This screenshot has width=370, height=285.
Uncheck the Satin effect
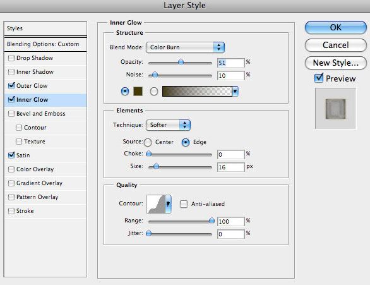(11, 155)
